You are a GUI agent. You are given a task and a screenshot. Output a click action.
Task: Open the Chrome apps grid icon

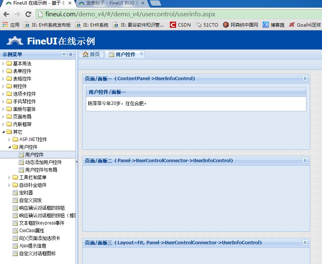(5, 25)
